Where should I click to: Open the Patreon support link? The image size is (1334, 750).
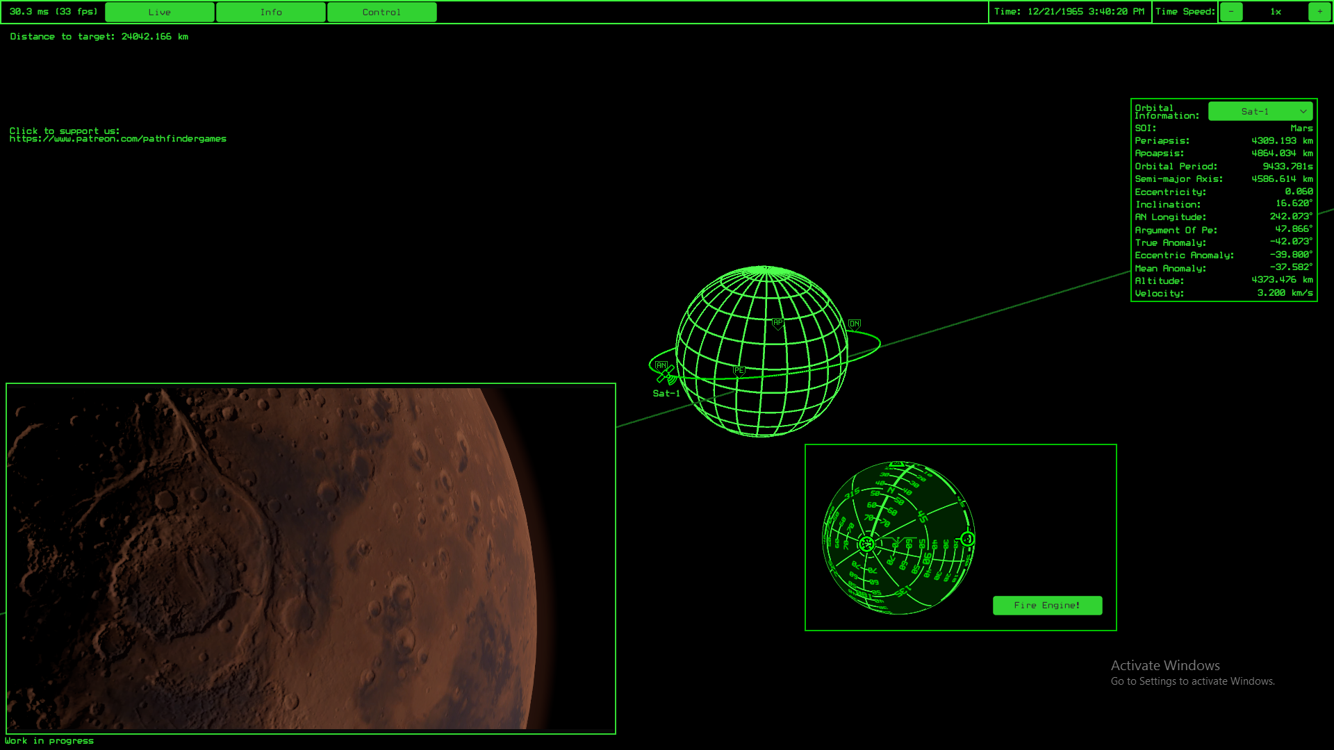[117, 139]
